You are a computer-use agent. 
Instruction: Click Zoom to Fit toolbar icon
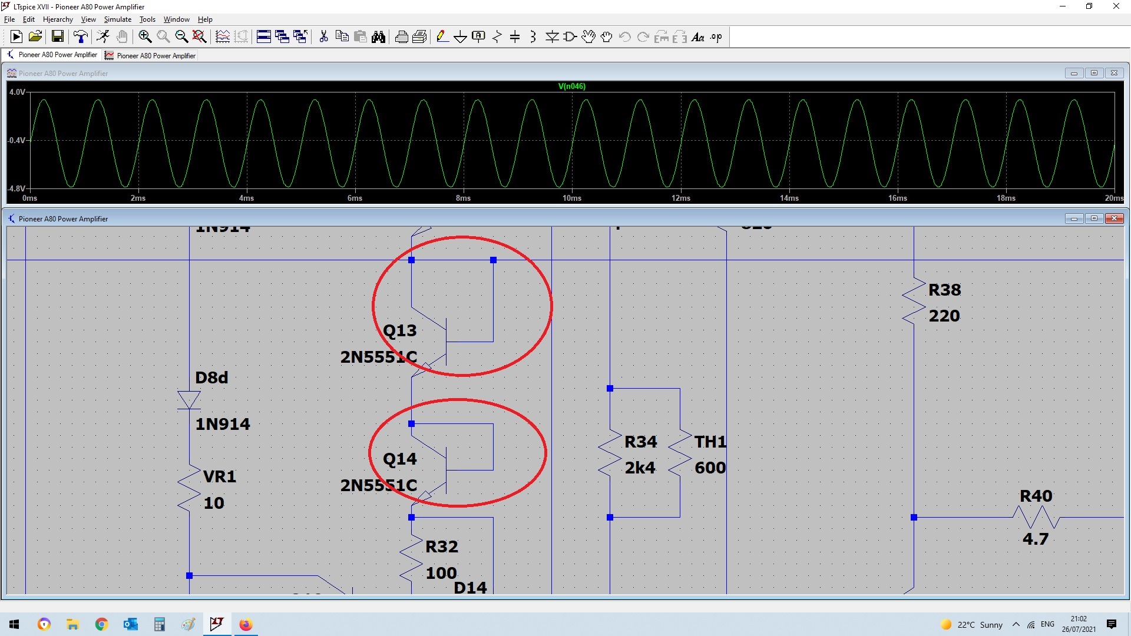coord(200,37)
